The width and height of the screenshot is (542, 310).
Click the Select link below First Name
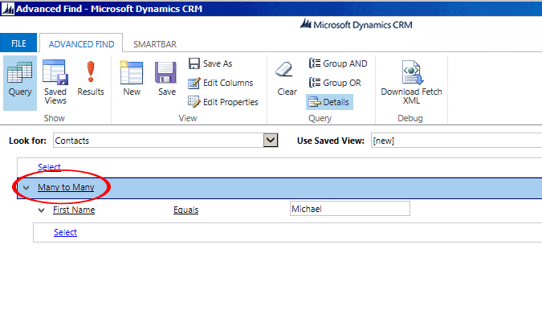pyautogui.click(x=65, y=232)
